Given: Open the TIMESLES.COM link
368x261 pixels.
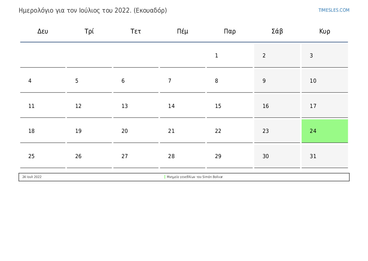Looking at the screenshot, I should (334, 10).
